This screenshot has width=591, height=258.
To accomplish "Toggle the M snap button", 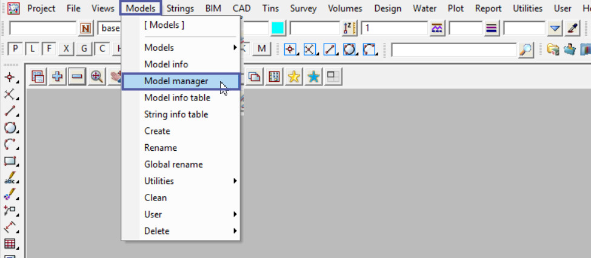I will click(x=261, y=50).
